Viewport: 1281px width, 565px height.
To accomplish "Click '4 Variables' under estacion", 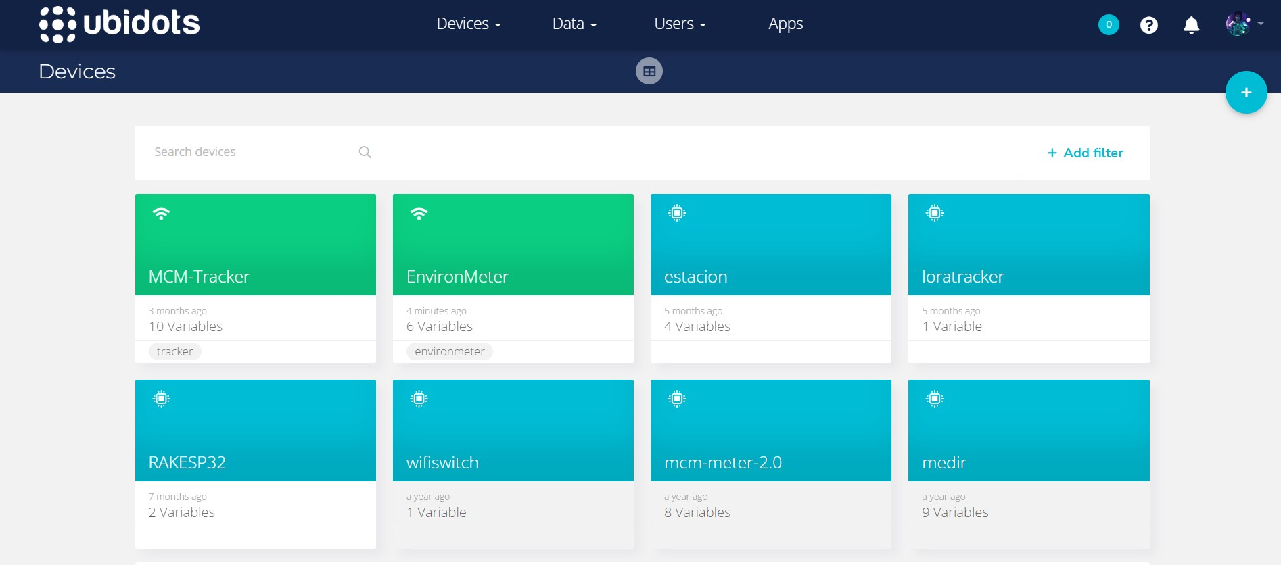I will click(697, 326).
